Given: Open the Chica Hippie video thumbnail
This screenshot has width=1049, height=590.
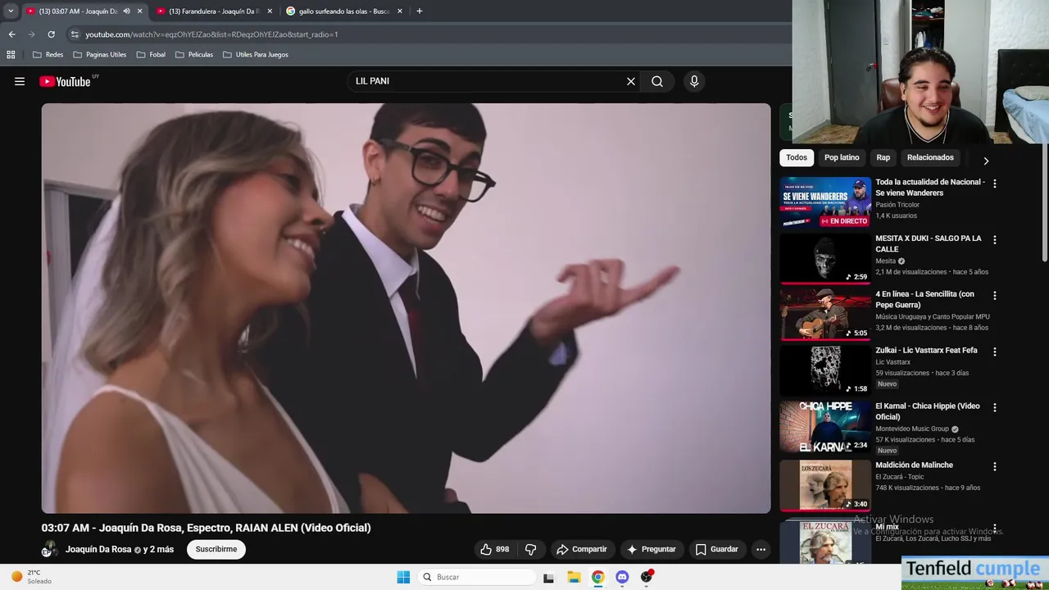Looking at the screenshot, I should point(825,426).
